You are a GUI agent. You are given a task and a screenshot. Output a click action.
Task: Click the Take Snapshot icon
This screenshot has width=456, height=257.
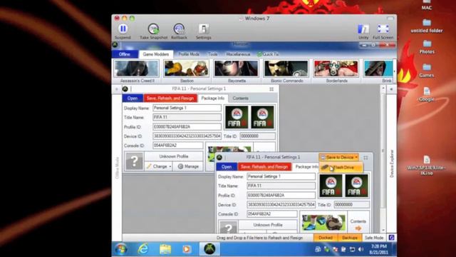click(x=154, y=29)
